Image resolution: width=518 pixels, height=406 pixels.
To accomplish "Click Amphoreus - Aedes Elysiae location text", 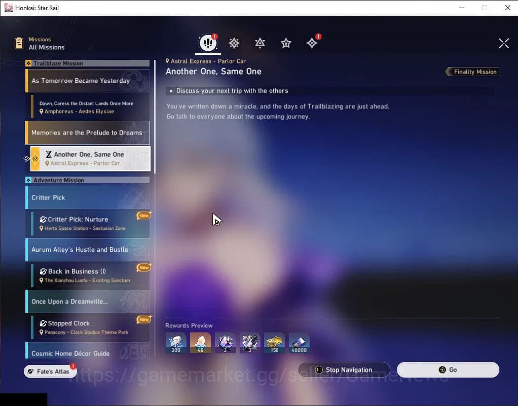I will pyautogui.click(x=79, y=112).
